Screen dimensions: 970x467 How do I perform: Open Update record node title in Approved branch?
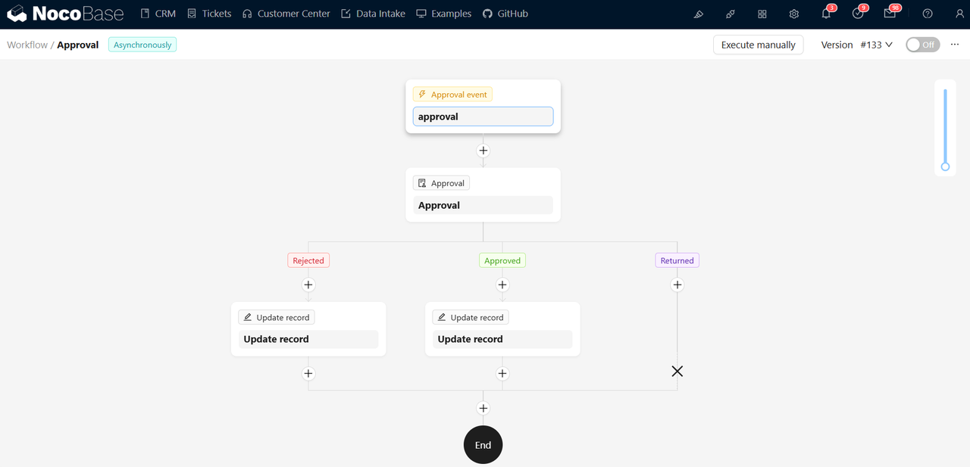(x=502, y=339)
